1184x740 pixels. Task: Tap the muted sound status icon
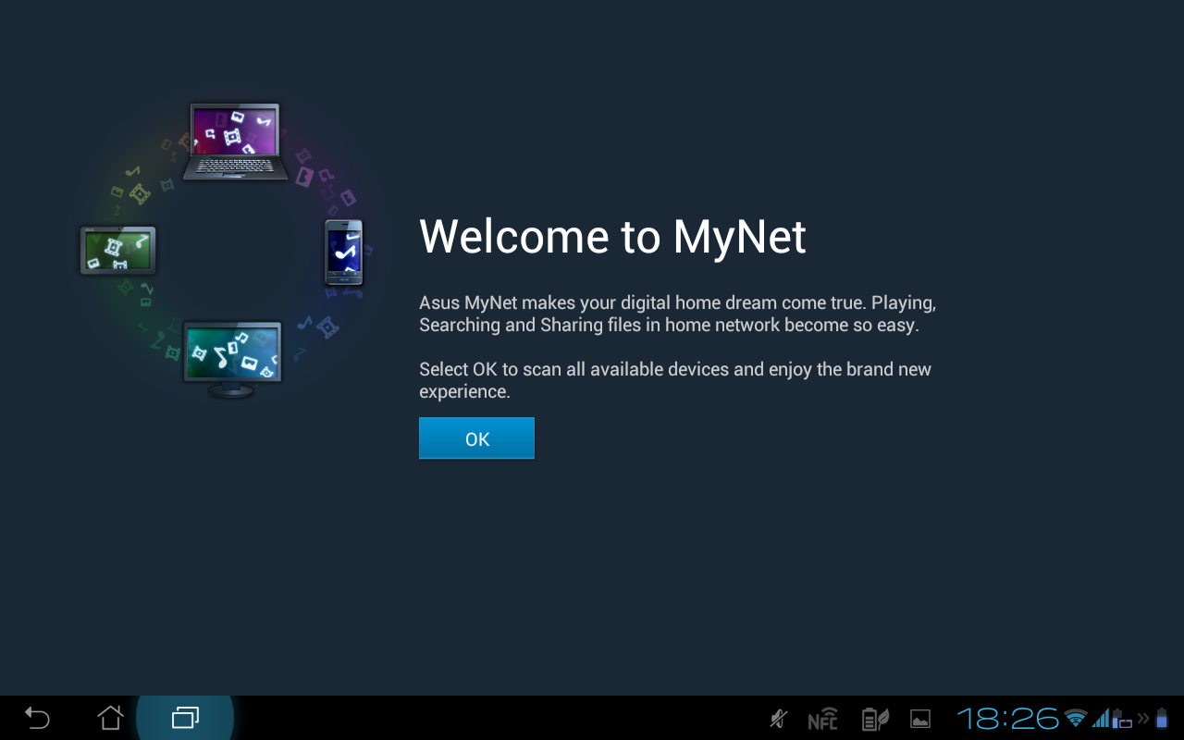click(779, 719)
